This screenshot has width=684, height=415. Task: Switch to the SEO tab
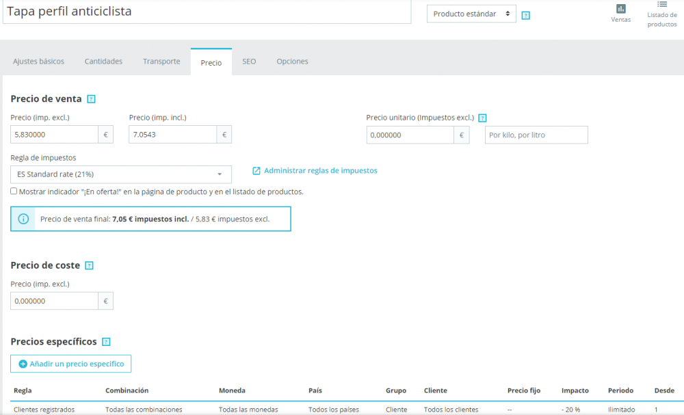[x=249, y=61]
